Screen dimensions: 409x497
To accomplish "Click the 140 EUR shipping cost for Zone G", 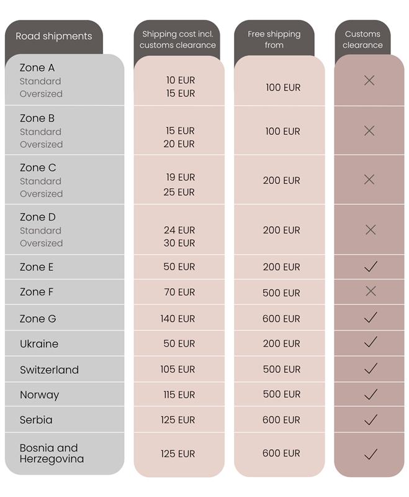I will pos(178,319).
